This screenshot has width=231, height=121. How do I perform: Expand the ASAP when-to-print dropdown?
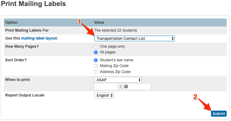click(x=118, y=80)
